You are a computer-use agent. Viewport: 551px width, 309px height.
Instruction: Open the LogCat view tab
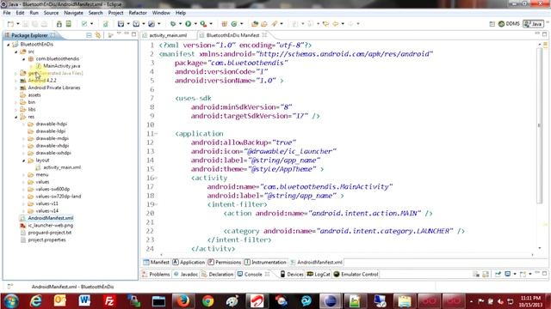pos(319,275)
